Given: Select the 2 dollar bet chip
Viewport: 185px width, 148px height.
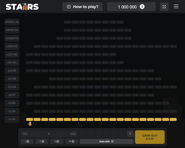Looking at the screenshot, I should click(42, 141).
